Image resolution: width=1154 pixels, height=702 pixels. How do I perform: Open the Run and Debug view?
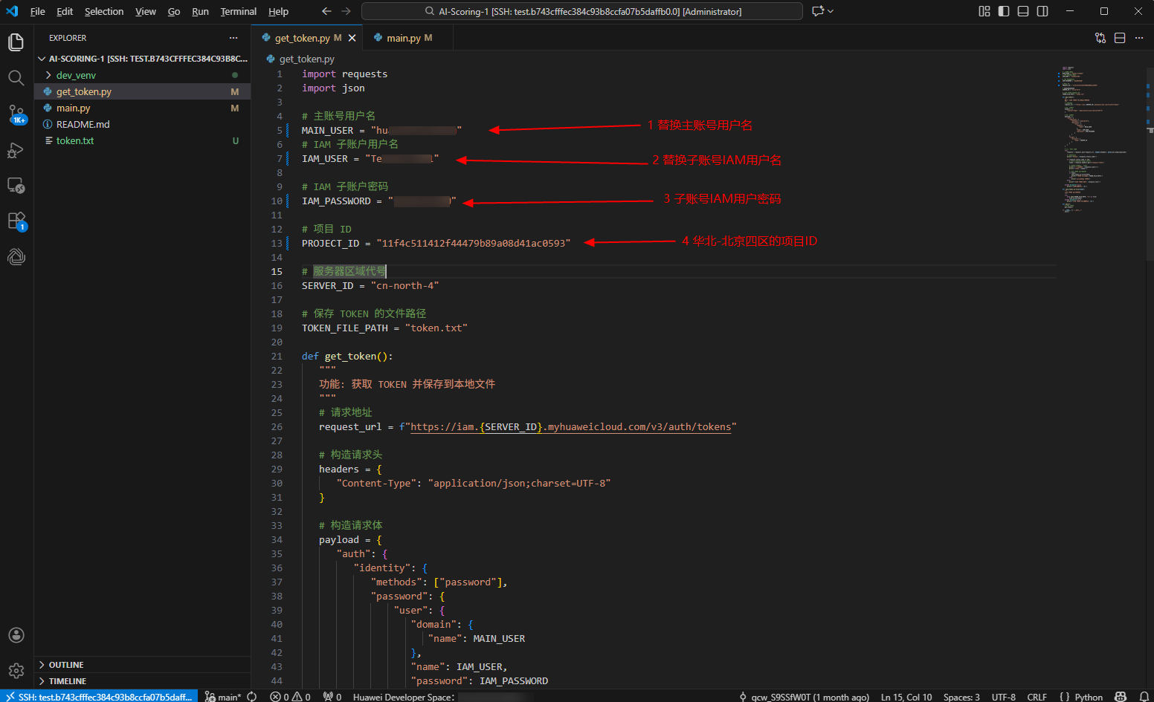[16, 150]
